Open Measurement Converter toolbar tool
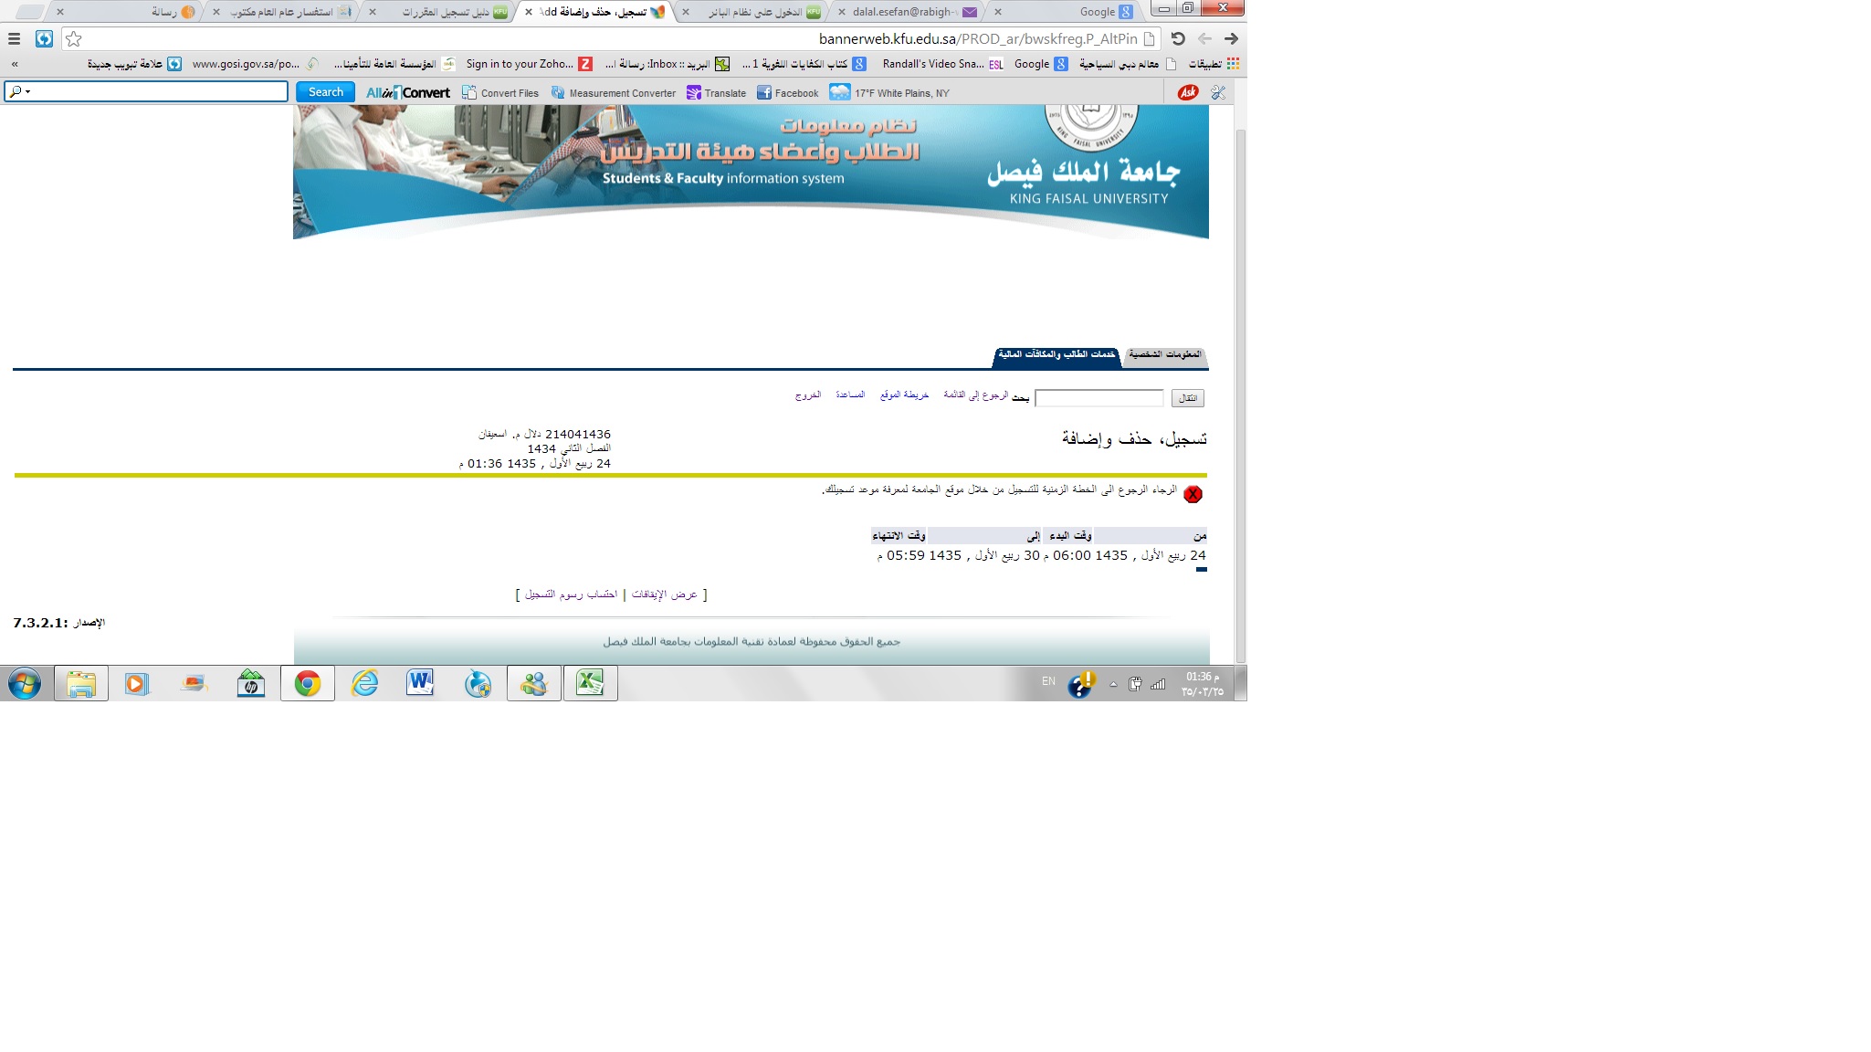Viewport: 1871px width, 1052px height. [613, 93]
